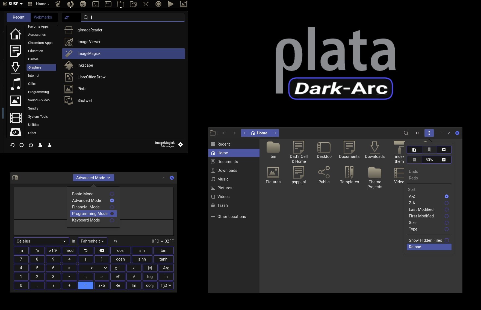481x310 pixels.
Task: Launch Shotwell photo manager icon
Action: (x=69, y=101)
